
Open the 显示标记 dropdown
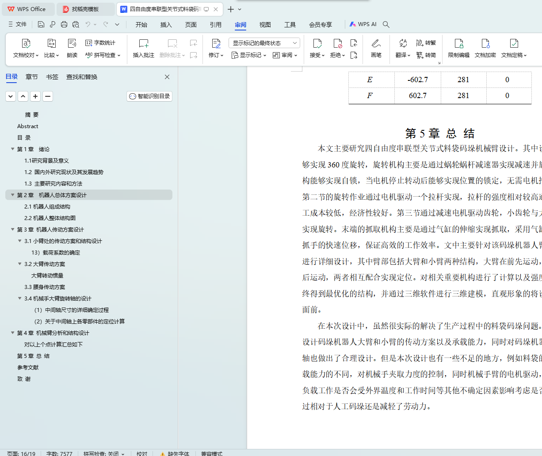[x=249, y=55]
